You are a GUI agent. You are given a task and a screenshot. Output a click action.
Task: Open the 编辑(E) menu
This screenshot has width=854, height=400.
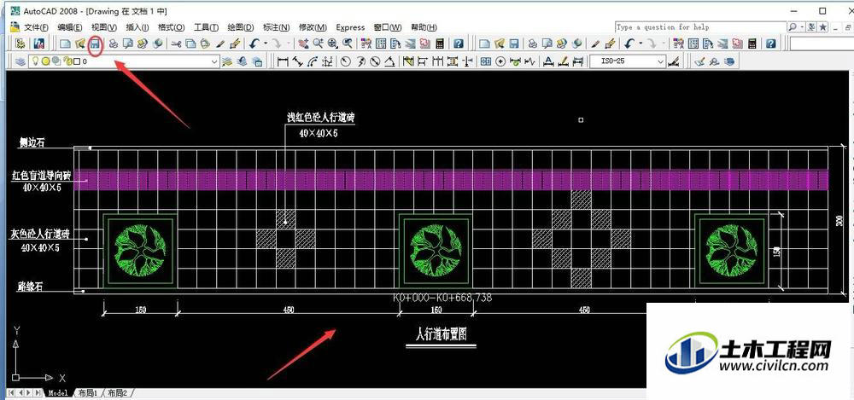coord(70,27)
